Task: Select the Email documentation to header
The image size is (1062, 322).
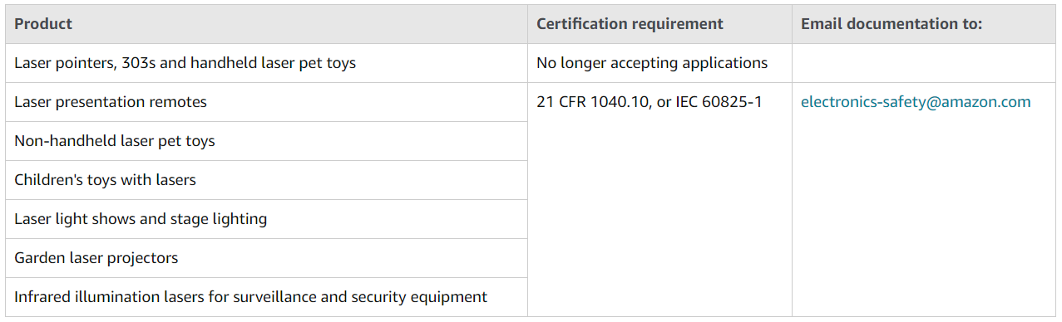Action: point(924,24)
